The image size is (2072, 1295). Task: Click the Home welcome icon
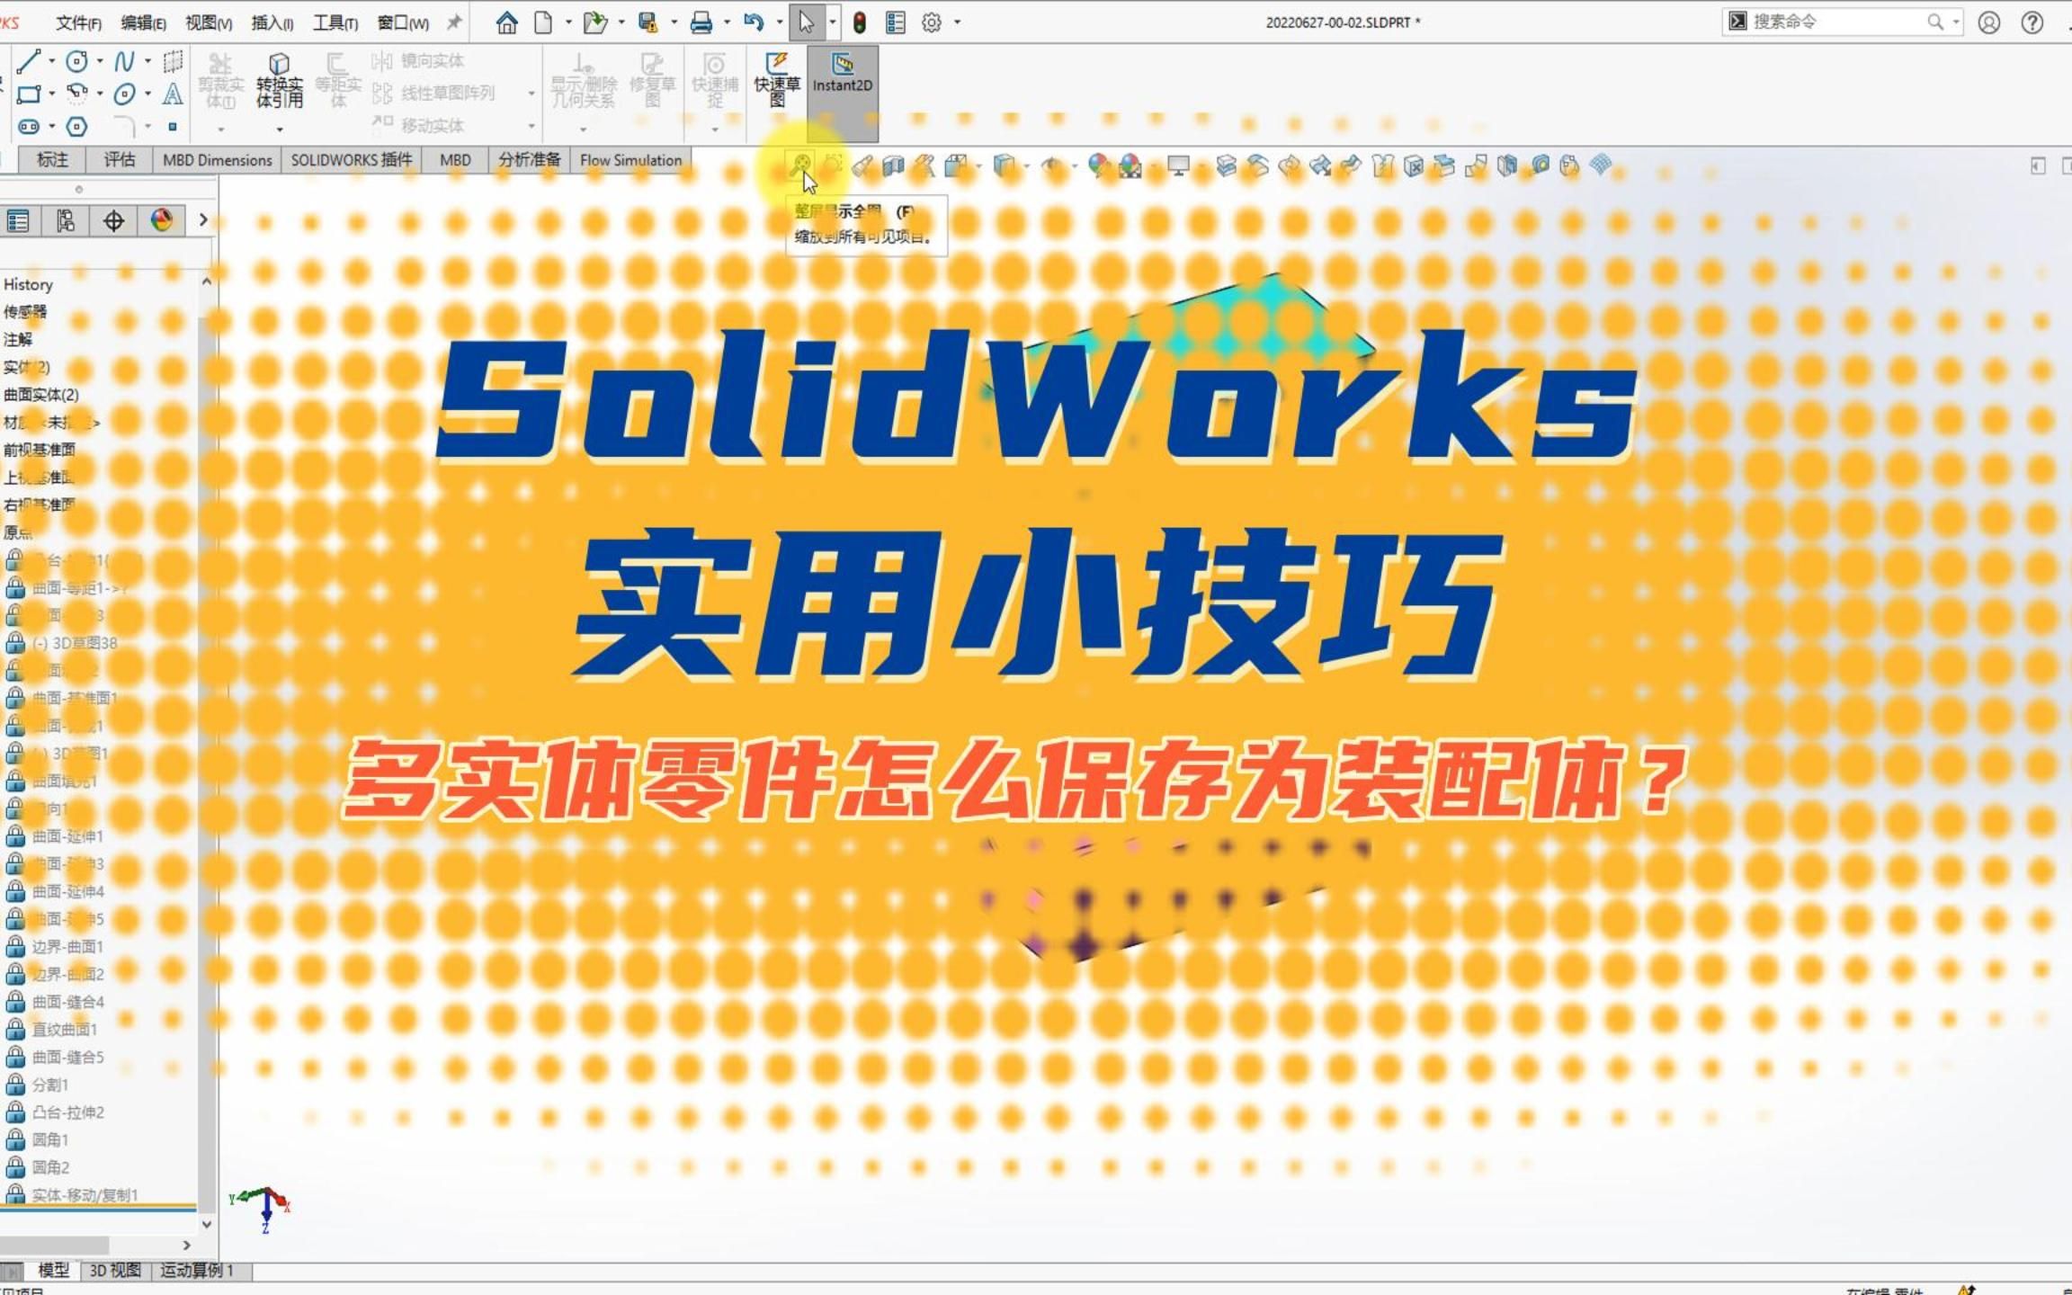(506, 22)
